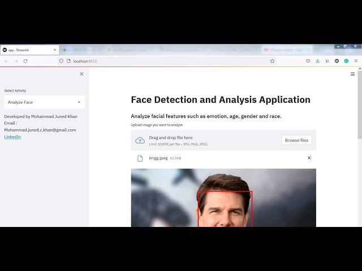This screenshot has width=362, height=271.
Task: Select the app - Streamlit browser tab
Action: tap(30, 50)
